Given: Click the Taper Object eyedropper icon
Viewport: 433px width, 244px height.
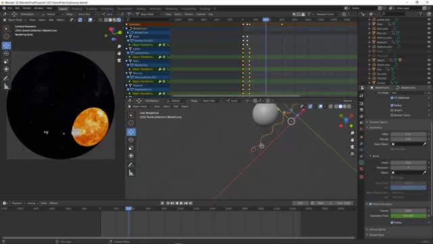Looking at the screenshot, I should tap(424, 144).
